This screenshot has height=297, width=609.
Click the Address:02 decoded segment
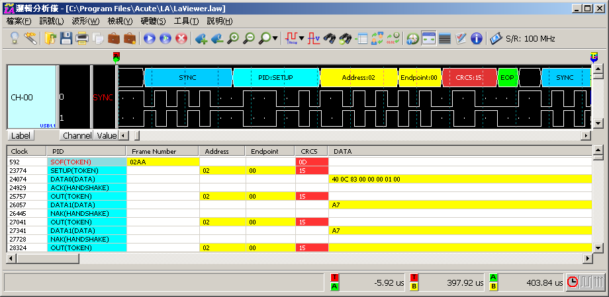point(359,77)
